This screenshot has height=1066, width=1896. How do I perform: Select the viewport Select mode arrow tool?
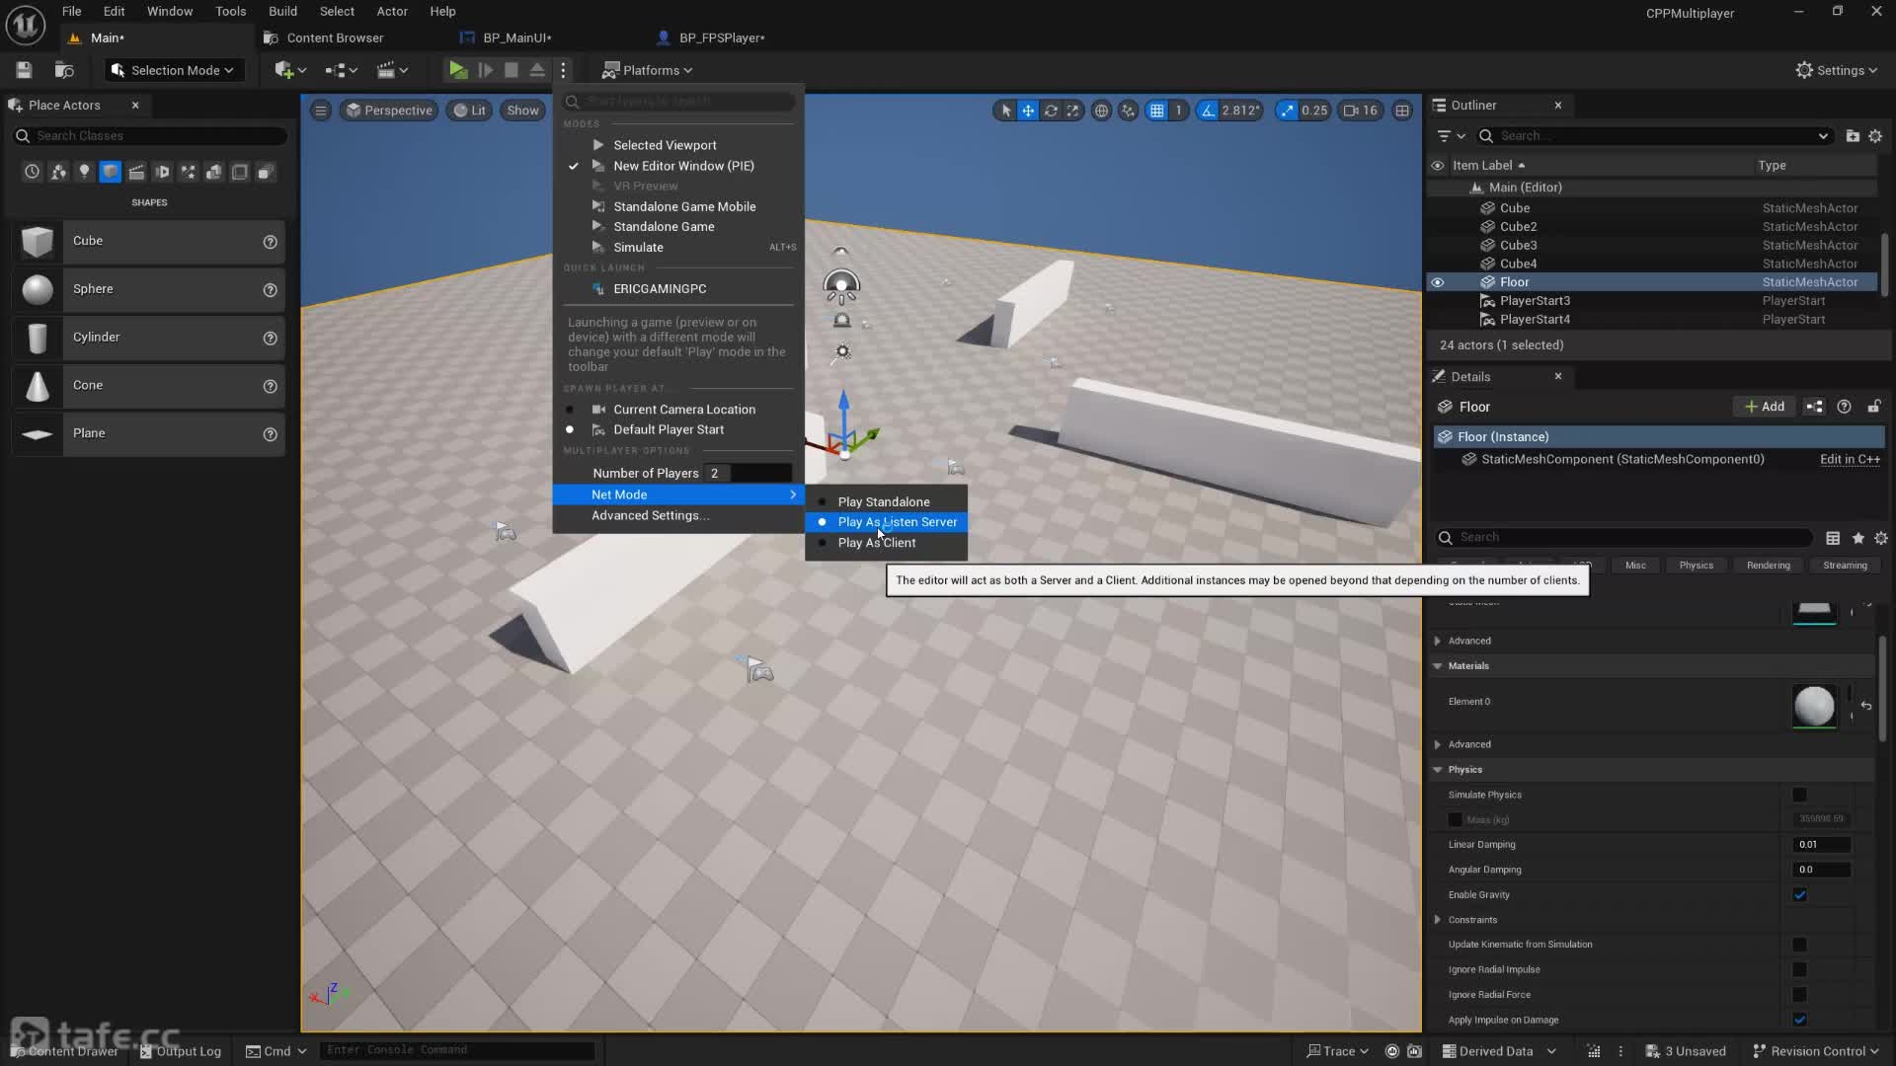tap(1005, 111)
